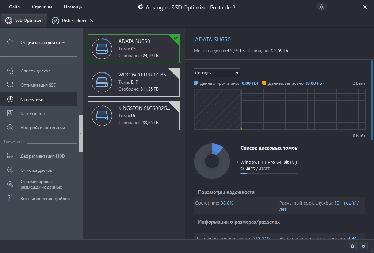Click the C: volume usage progress bar
374x253 pixels.
(269, 173)
